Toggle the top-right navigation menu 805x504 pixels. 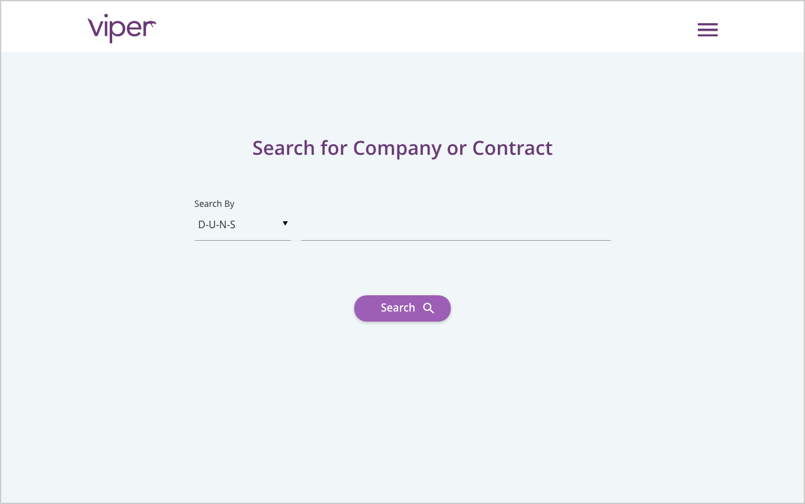tap(707, 29)
